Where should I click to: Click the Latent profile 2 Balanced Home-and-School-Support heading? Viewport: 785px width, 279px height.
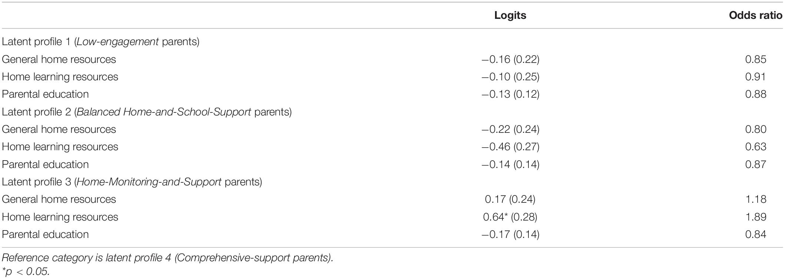click(x=147, y=112)
